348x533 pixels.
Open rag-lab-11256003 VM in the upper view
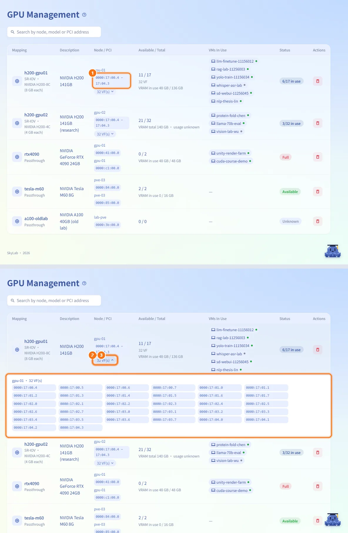tap(230, 69)
